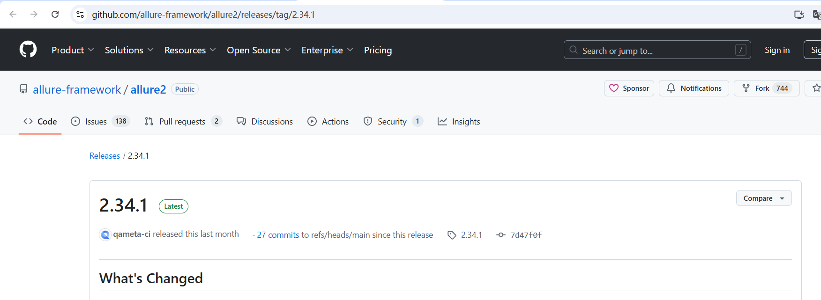Expand the Product menu
The height and width of the screenshot is (300, 821).
[73, 50]
